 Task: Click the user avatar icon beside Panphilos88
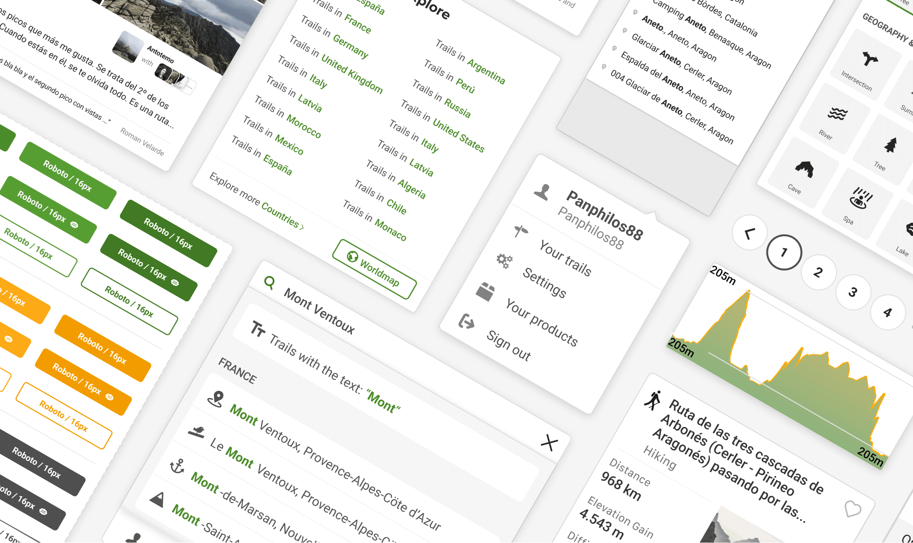click(x=542, y=192)
